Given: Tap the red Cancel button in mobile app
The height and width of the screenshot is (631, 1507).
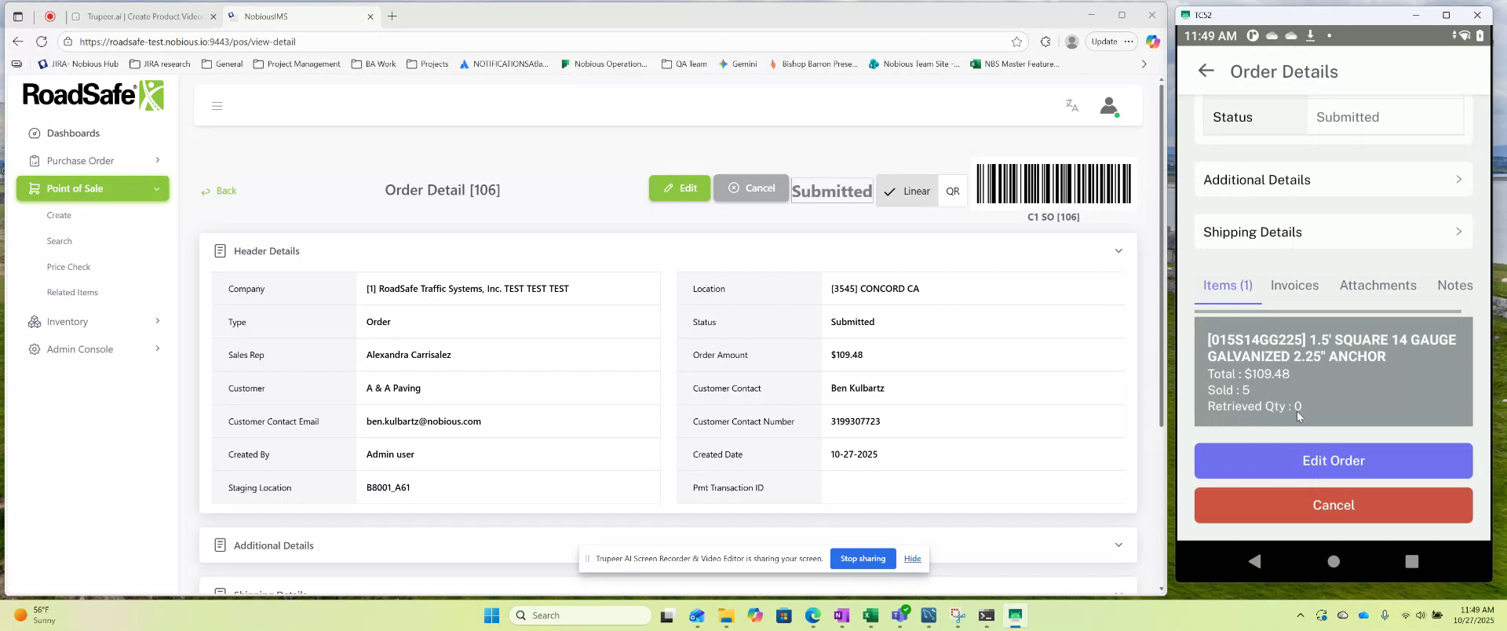Looking at the screenshot, I should (1334, 505).
